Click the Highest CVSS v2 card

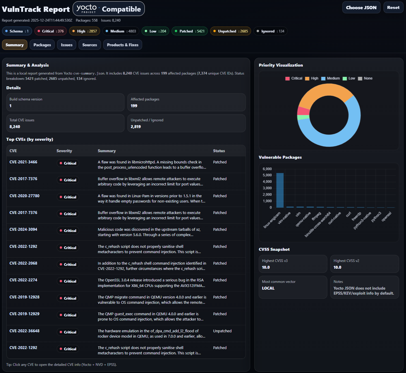coord(364,264)
